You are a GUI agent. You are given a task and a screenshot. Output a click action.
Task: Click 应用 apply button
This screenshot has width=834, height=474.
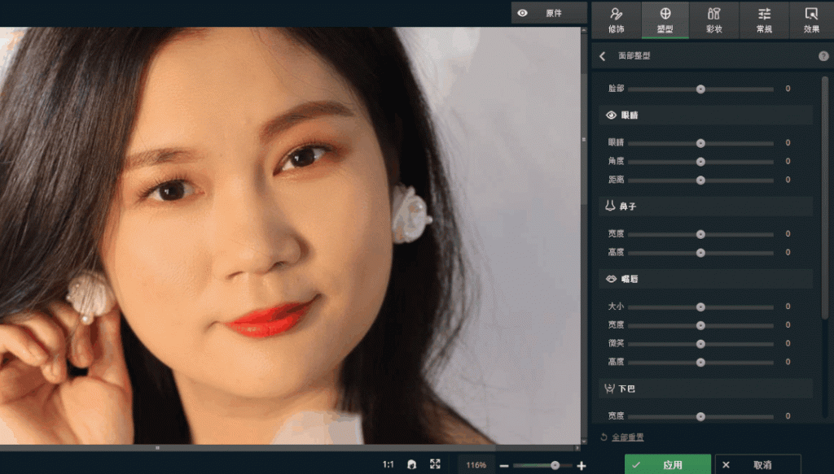(666, 465)
